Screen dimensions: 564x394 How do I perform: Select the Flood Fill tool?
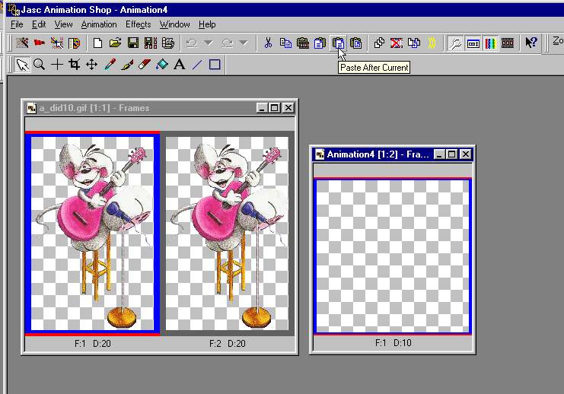[x=162, y=65]
